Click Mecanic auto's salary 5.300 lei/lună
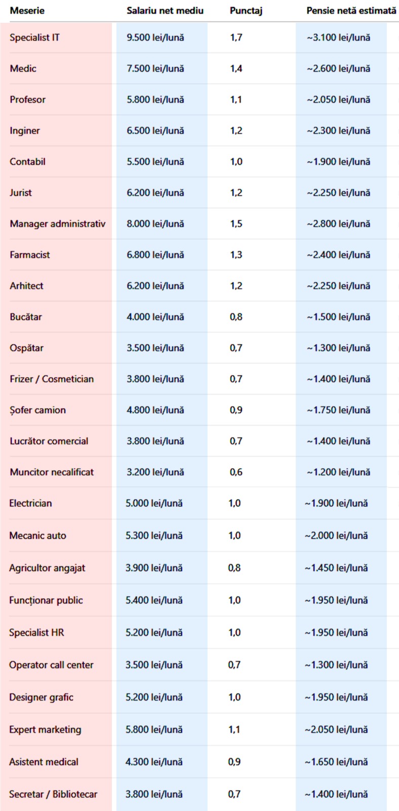The width and height of the screenshot is (399, 811). pos(154,536)
